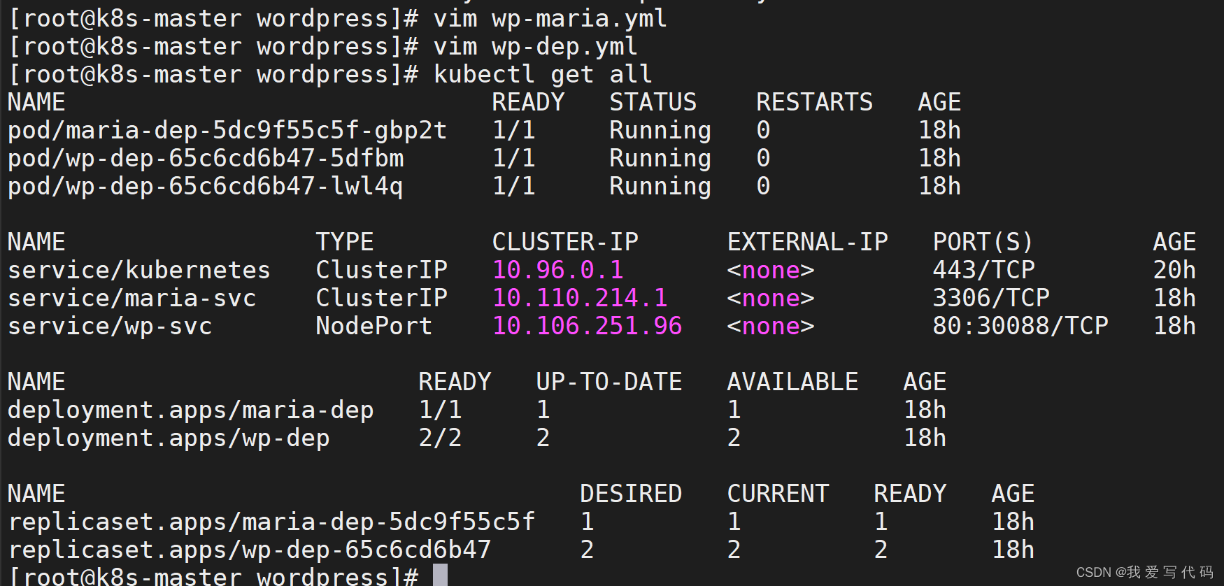Select pod/maria-dep-5dc9f55c5f-gbp2t name
This screenshot has width=1224, height=586.
[227, 130]
